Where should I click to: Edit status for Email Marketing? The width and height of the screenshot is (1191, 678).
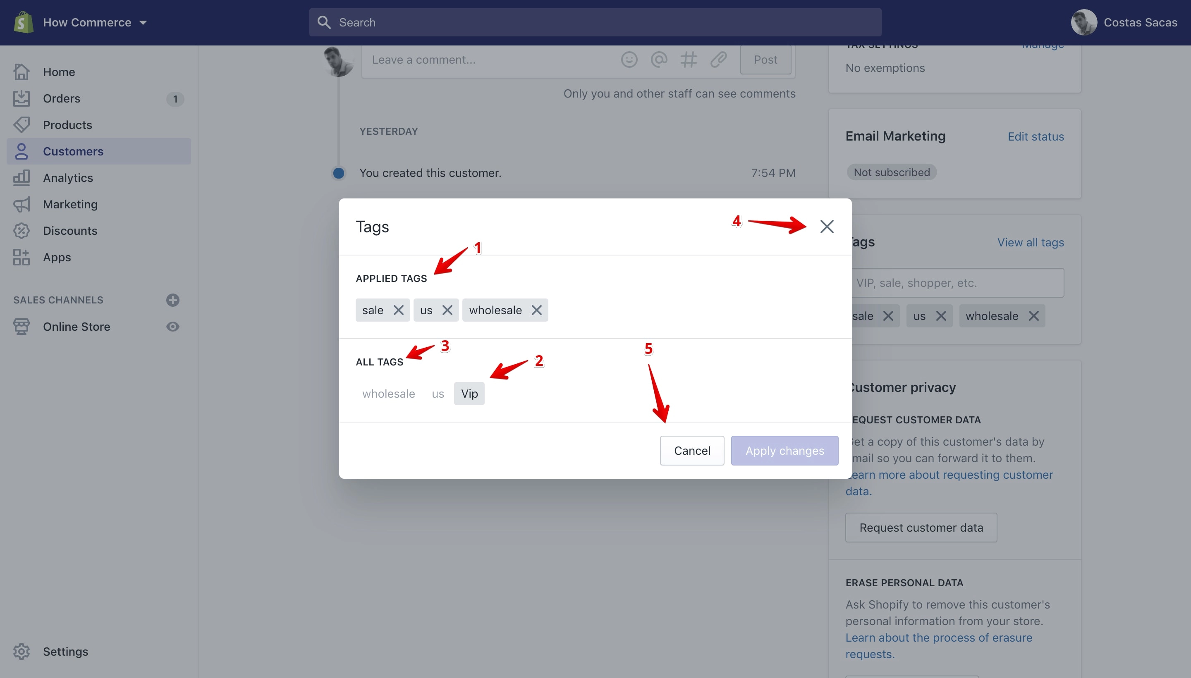coord(1036,137)
